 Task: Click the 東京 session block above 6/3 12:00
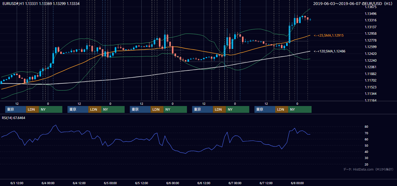click(x=16, y=109)
